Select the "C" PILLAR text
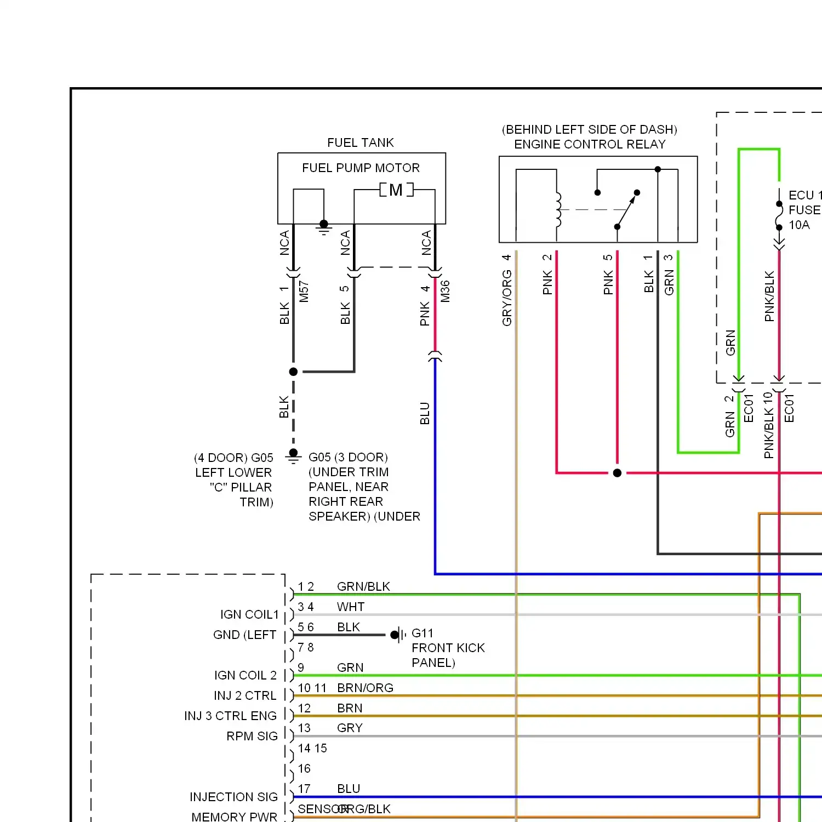This screenshot has height=822, width=822. click(x=241, y=487)
